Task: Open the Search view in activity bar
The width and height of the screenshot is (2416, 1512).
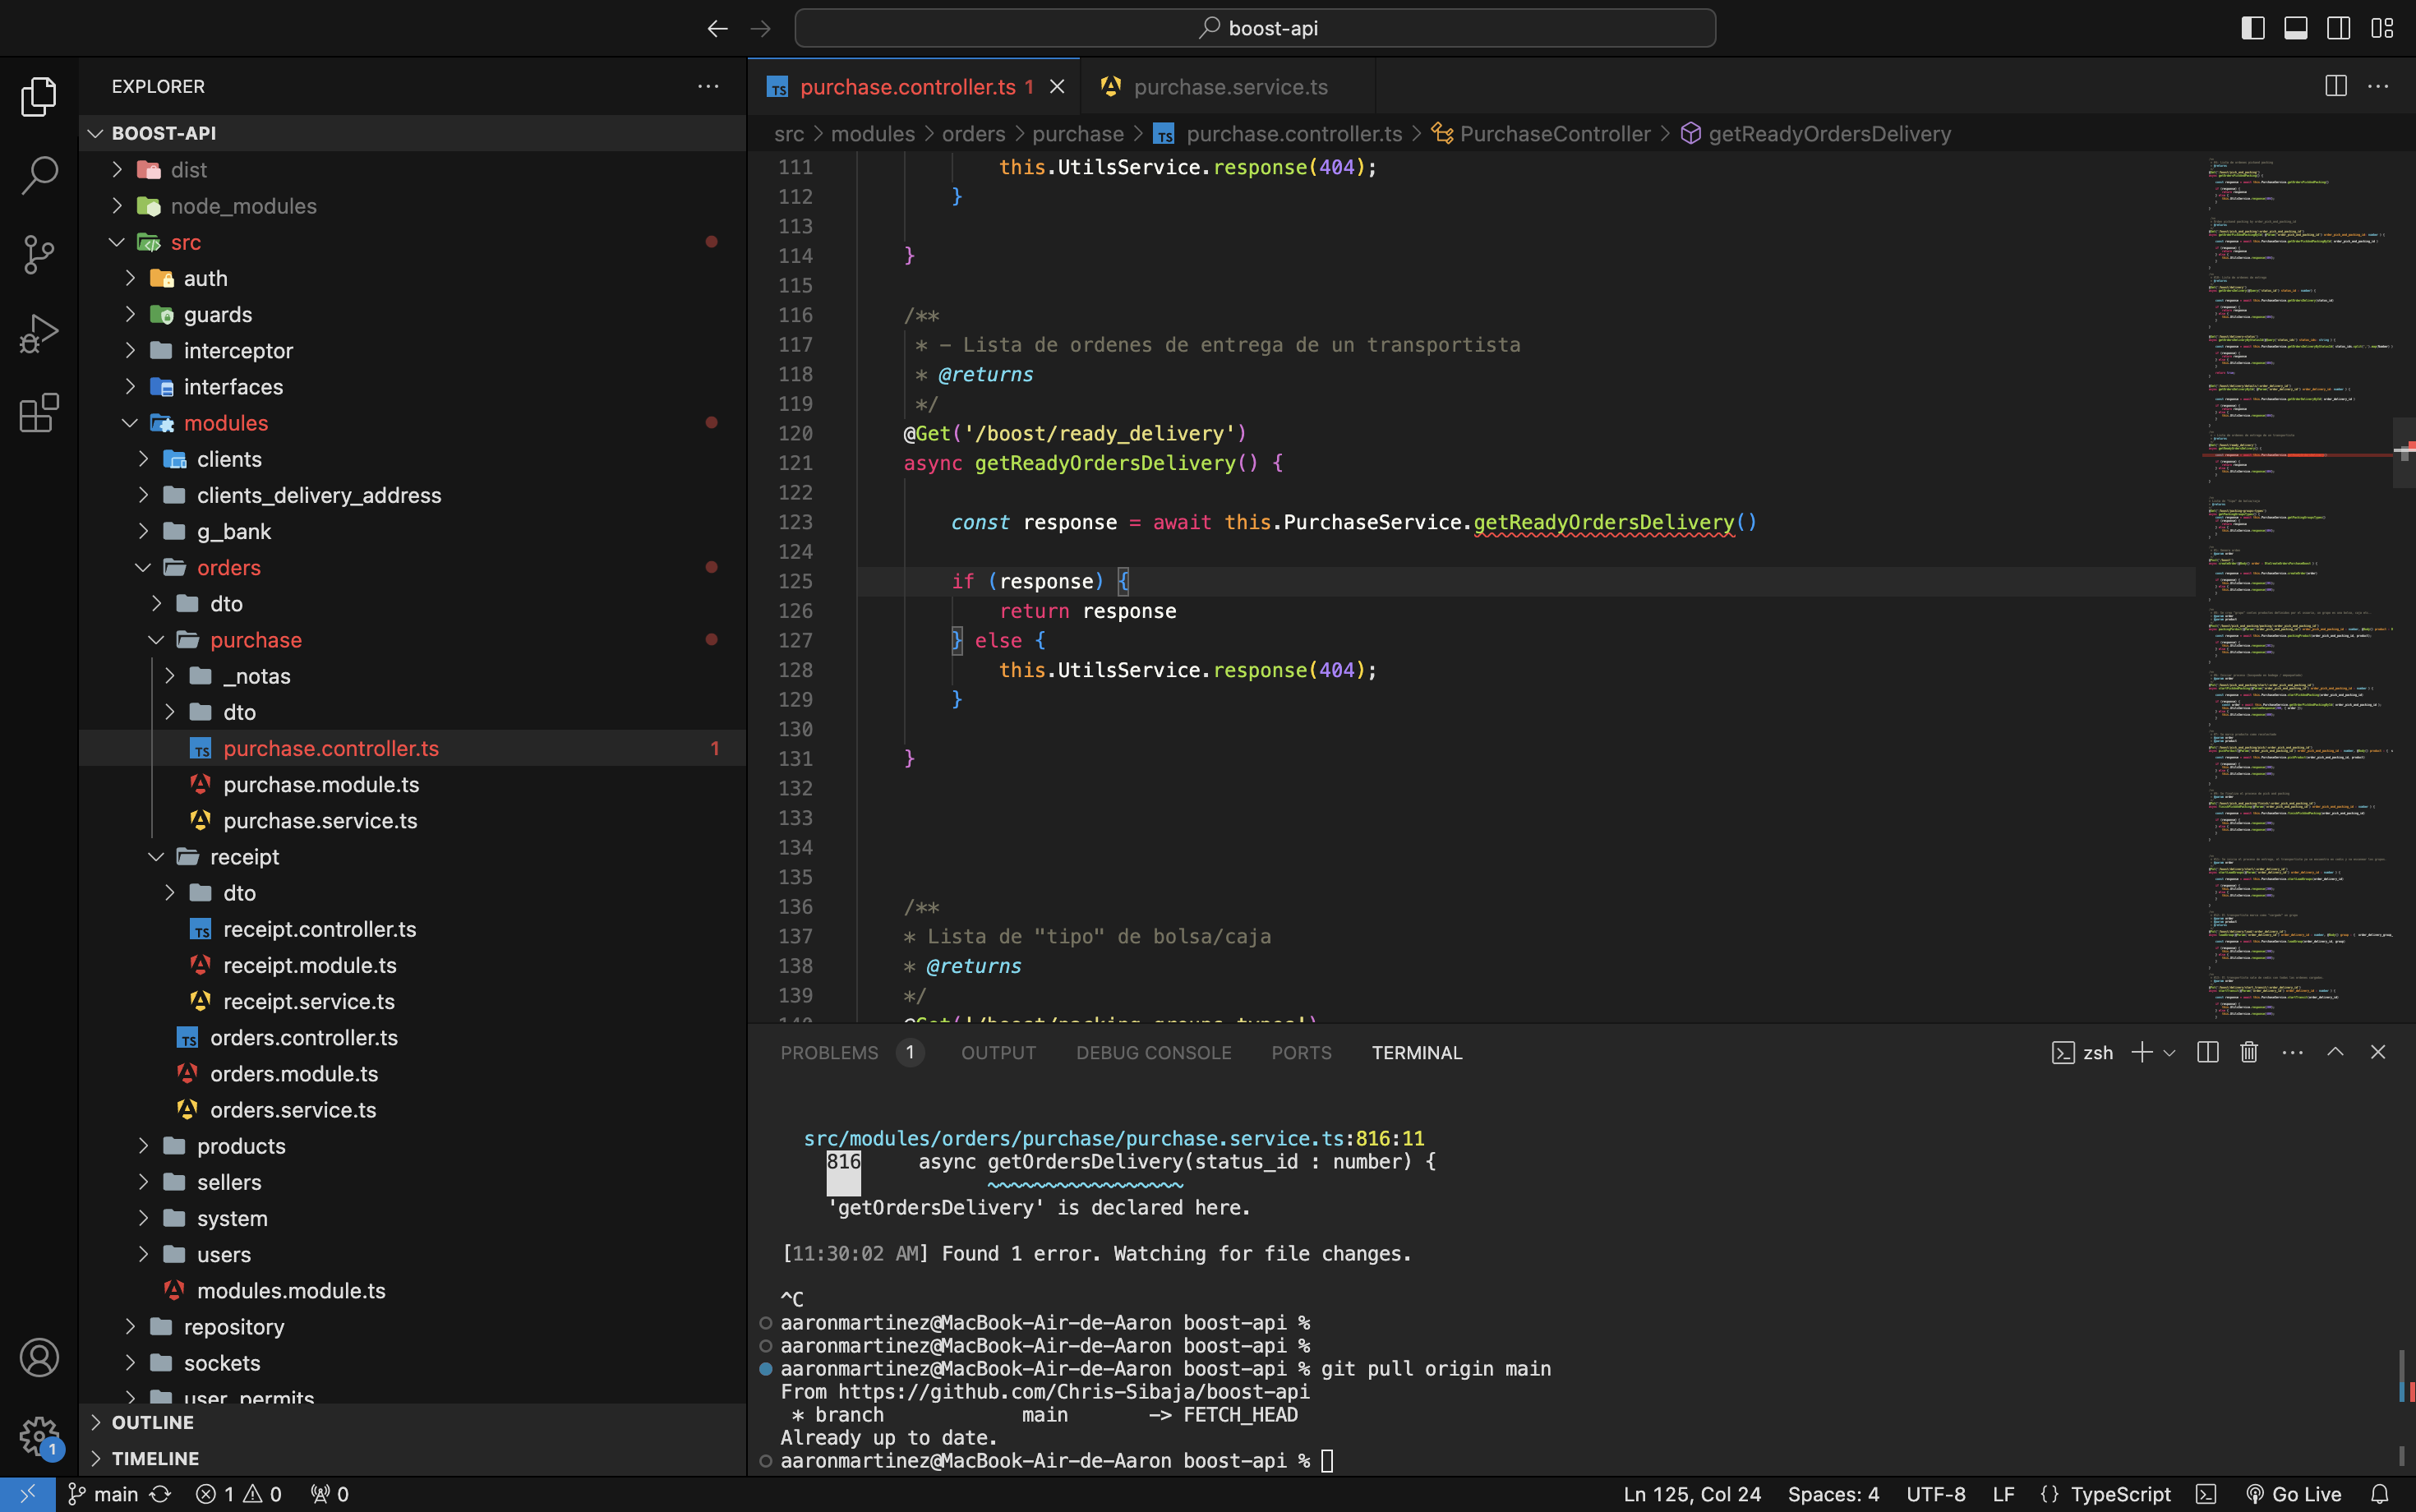Action: point(39,175)
